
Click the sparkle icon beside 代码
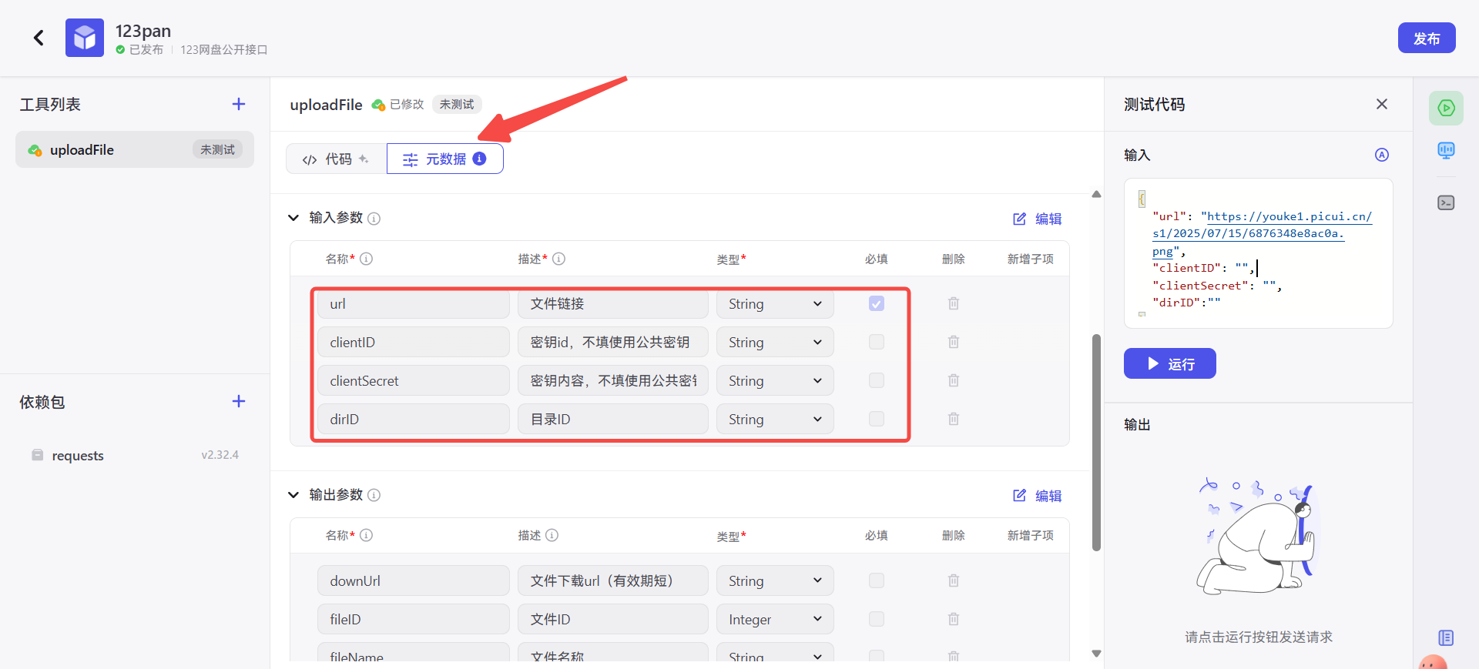tap(364, 159)
